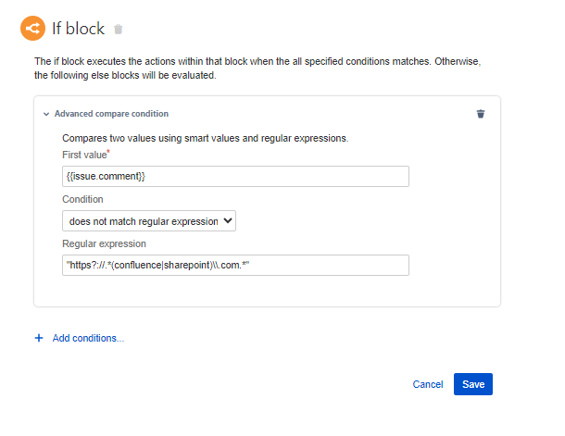The height and width of the screenshot is (436, 565).
Task: Click the If block title text
Action: [x=77, y=29]
